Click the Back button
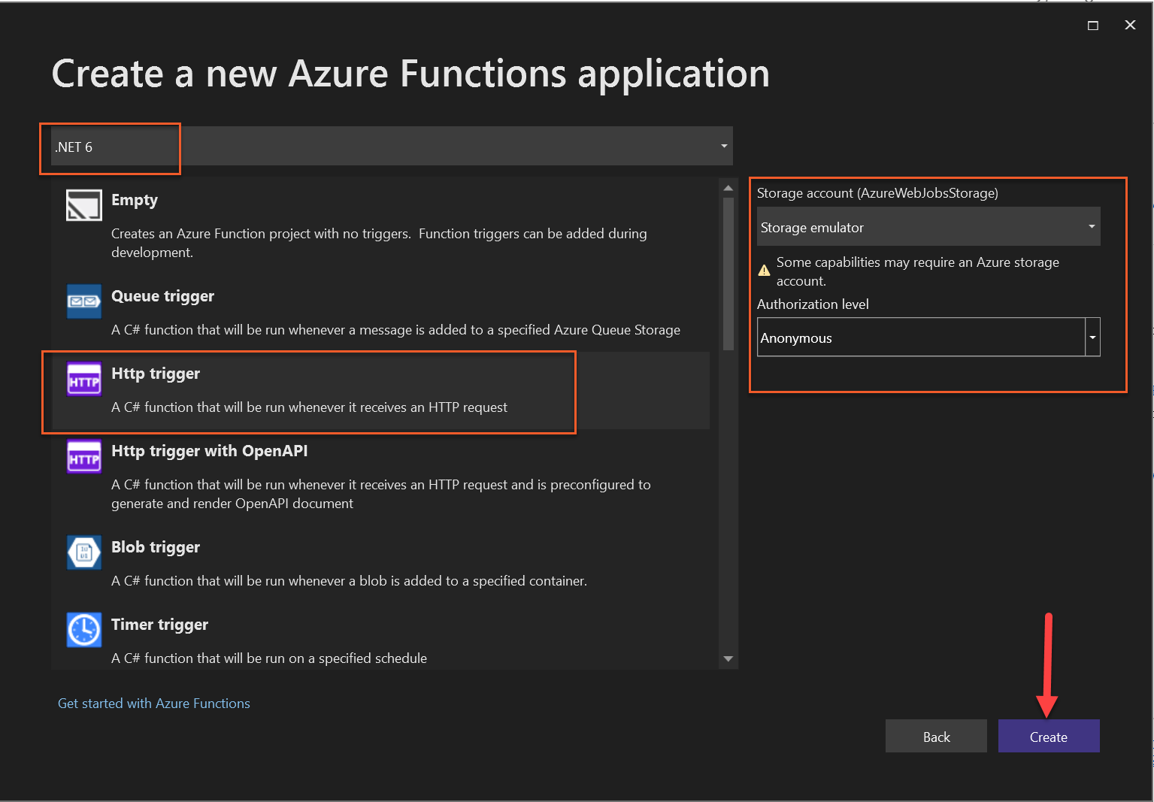 pos(936,737)
